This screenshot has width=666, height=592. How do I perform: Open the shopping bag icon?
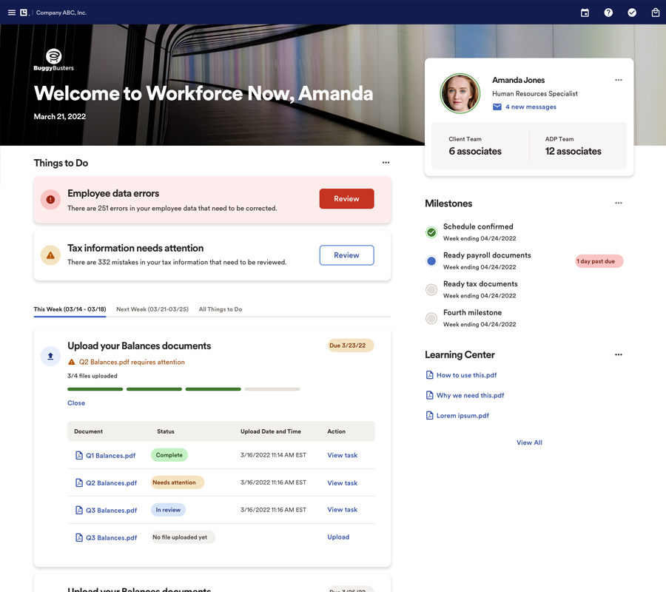[655, 13]
